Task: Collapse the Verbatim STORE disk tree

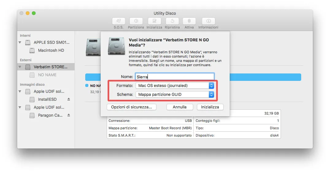Action: coord(20,67)
